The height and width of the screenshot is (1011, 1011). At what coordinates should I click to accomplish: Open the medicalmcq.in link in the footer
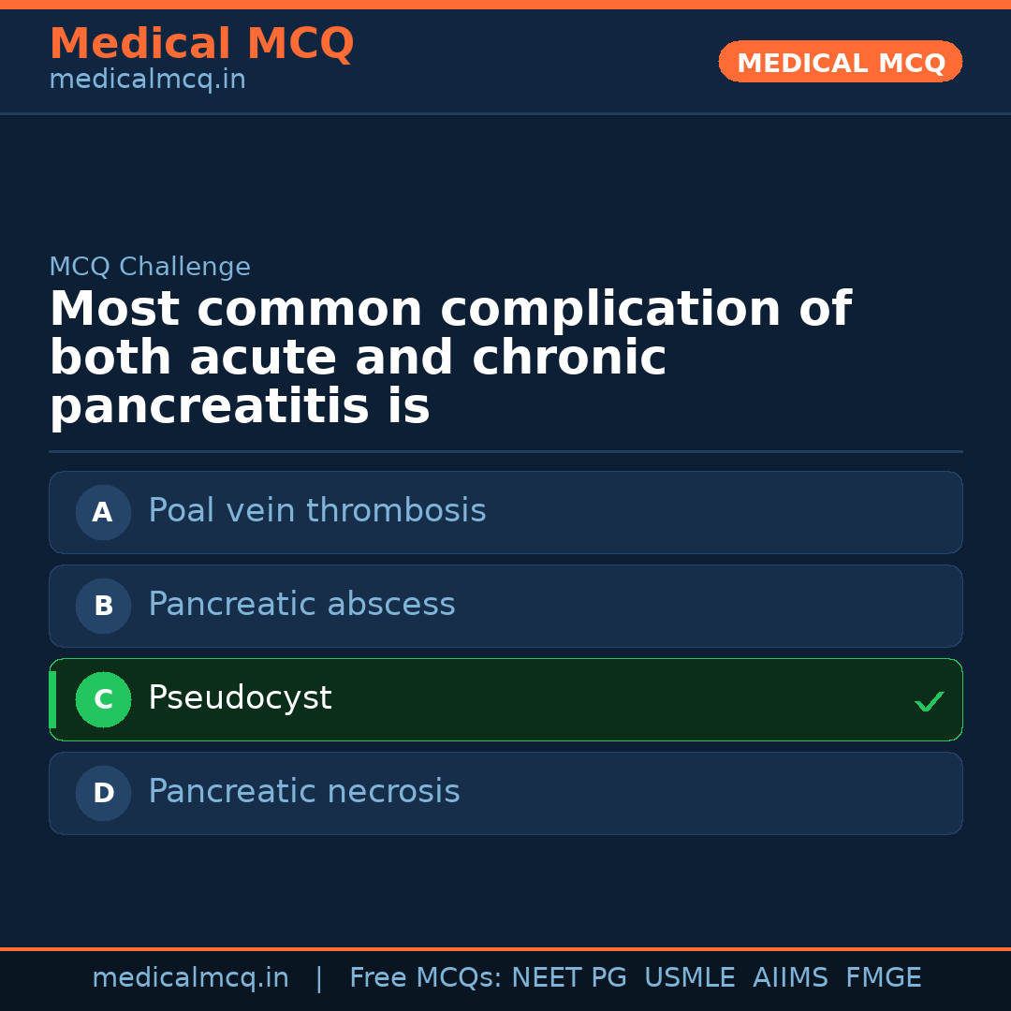pos(191,977)
